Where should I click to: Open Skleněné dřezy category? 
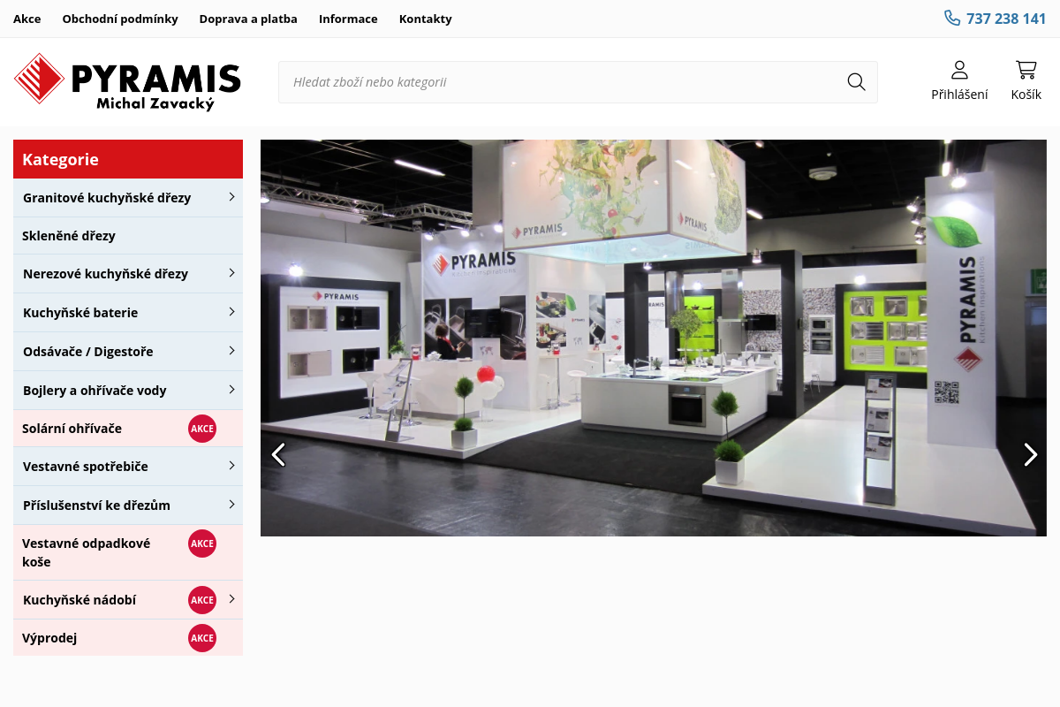pos(128,236)
